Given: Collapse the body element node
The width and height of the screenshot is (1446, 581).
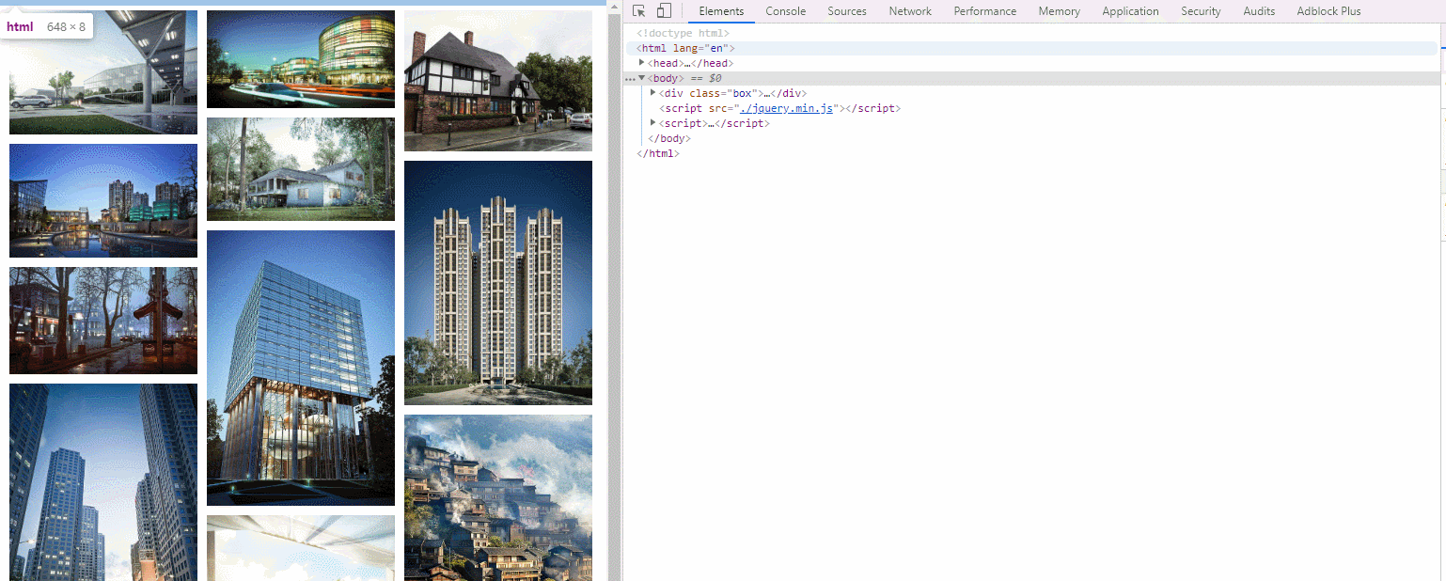Looking at the screenshot, I should point(642,78).
